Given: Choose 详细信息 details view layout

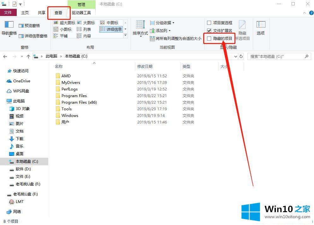Looking at the screenshot, I should coord(111,29).
